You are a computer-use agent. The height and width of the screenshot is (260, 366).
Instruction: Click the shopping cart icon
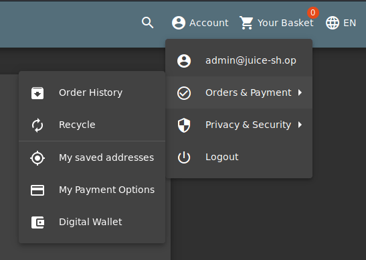246,23
